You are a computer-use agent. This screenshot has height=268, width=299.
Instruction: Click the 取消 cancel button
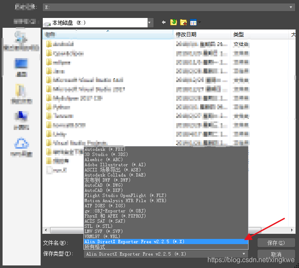[x=276, y=254]
